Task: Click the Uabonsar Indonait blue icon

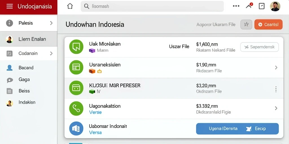Action: pos(76,129)
